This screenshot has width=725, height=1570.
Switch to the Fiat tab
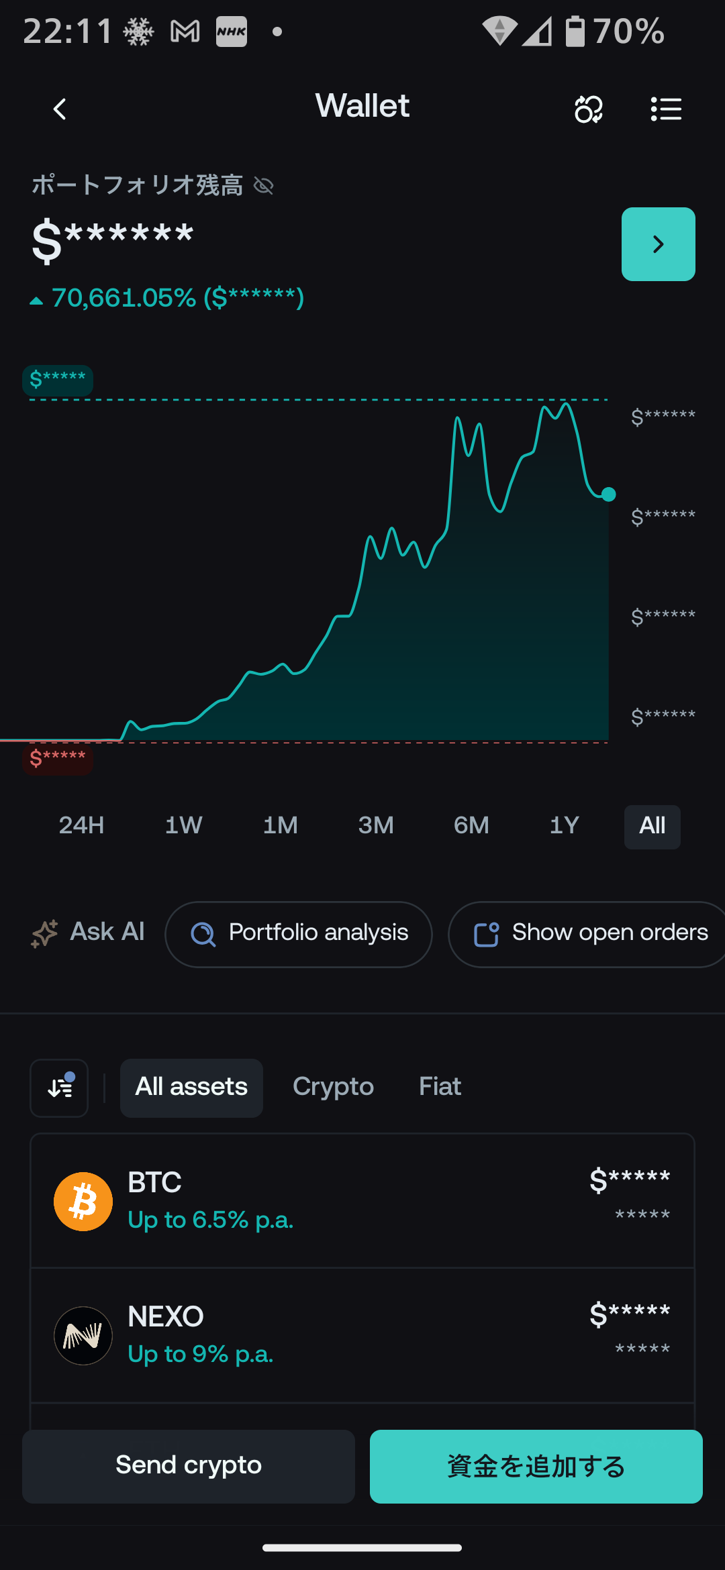click(440, 1088)
